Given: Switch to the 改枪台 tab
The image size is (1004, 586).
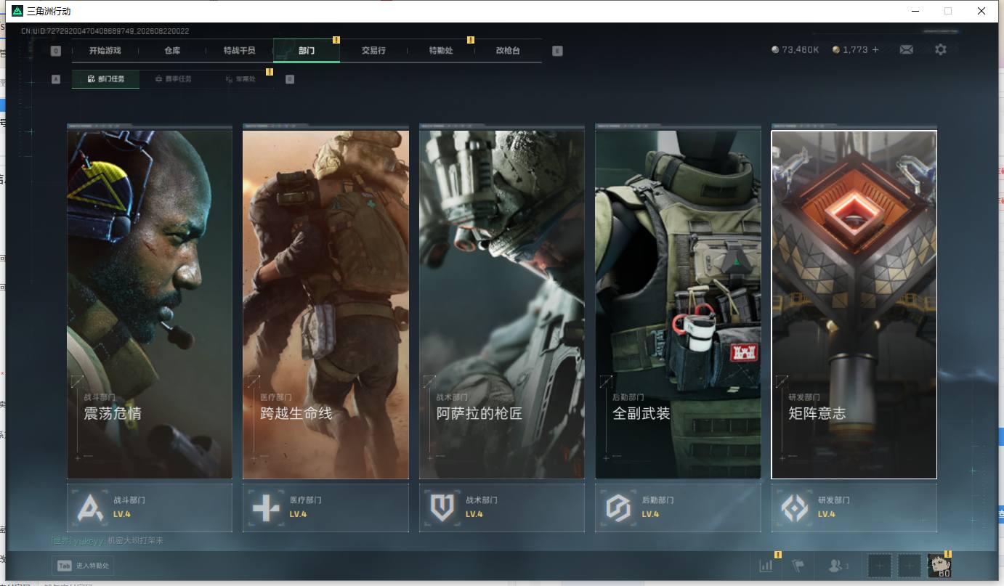Looking at the screenshot, I should (x=508, y=51).
